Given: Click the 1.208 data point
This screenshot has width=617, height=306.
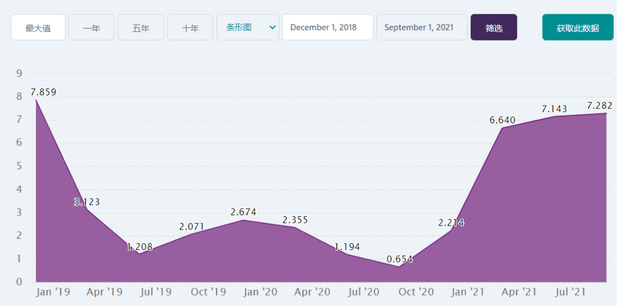Looking at the screenshot, I should tap(139, 253).
